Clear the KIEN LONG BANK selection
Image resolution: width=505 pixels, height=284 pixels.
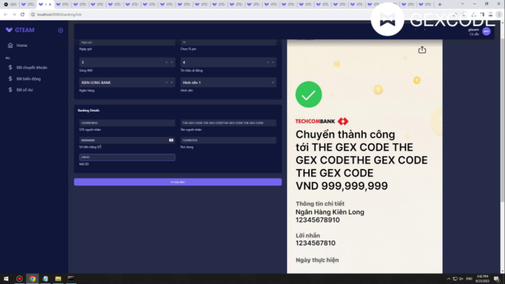tap(166, 83)
